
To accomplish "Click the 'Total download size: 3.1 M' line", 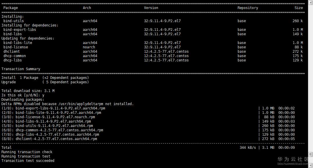I will coord(28,91).
